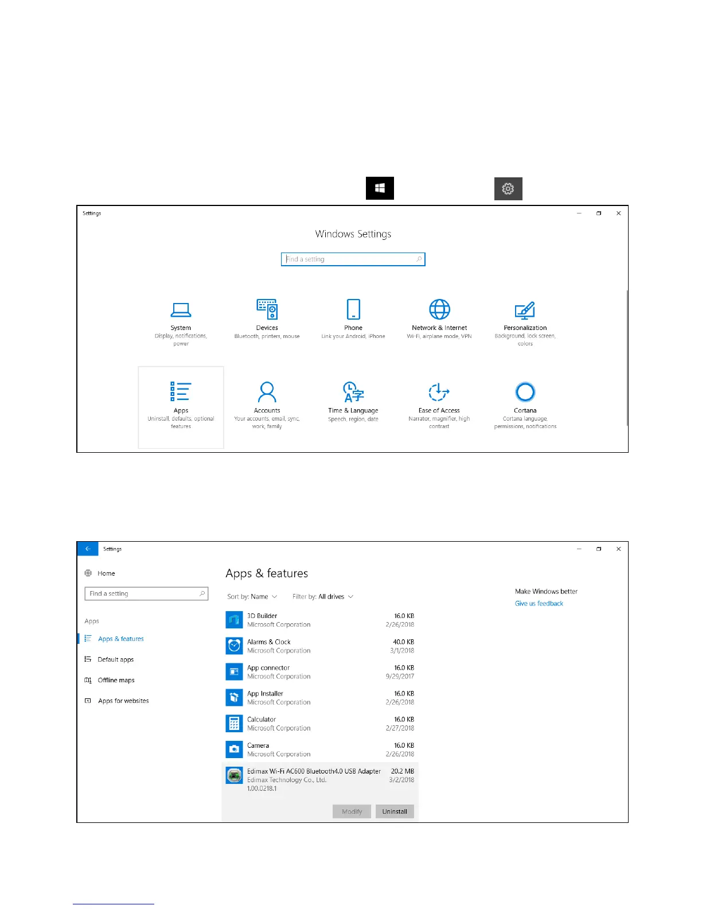The height and width of the screenshot is (909, 702).
Task: Maximize the Windows Settings home window
Action: click(599, 213)
